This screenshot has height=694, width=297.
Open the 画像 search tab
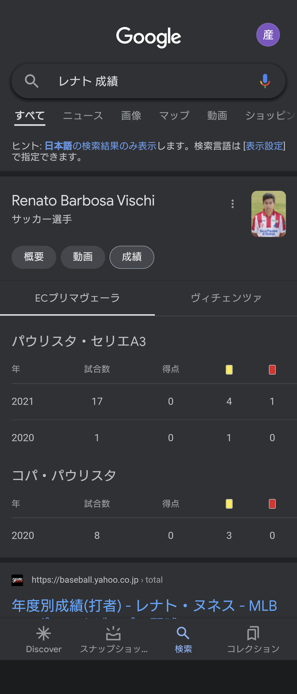(x=131, y=116)
